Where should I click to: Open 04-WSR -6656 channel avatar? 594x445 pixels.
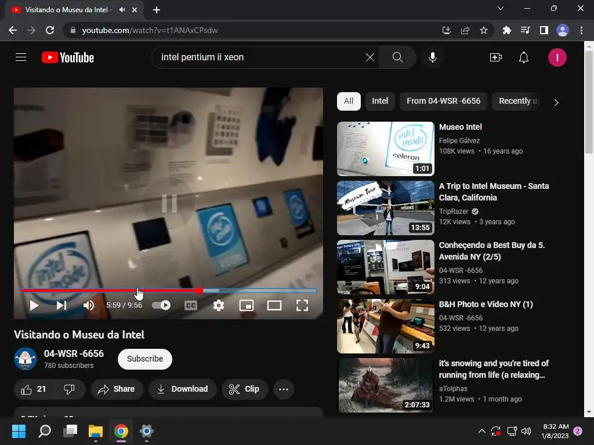26,359
